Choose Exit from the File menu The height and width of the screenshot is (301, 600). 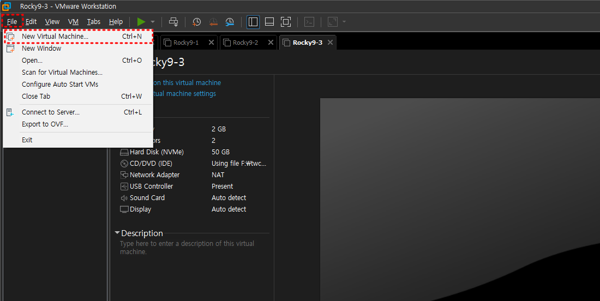click(78, 140)
